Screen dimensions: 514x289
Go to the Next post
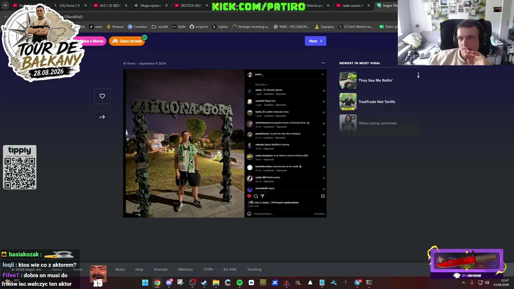click(x=315, y=41)
